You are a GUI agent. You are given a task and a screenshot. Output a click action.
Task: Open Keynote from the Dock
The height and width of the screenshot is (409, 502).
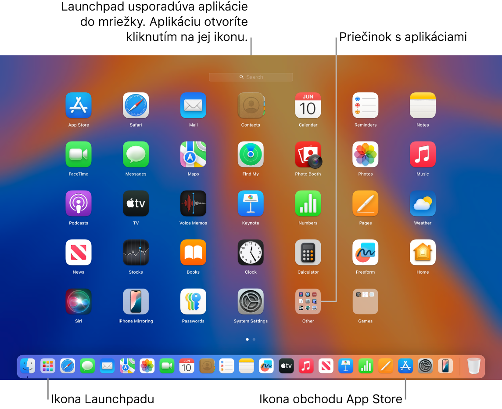[346, 366]
